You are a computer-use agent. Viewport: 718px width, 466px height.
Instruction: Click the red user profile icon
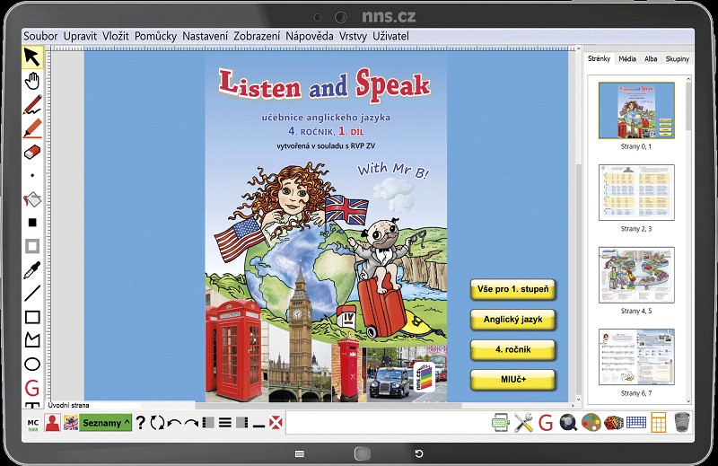click(x=53, y=423)
